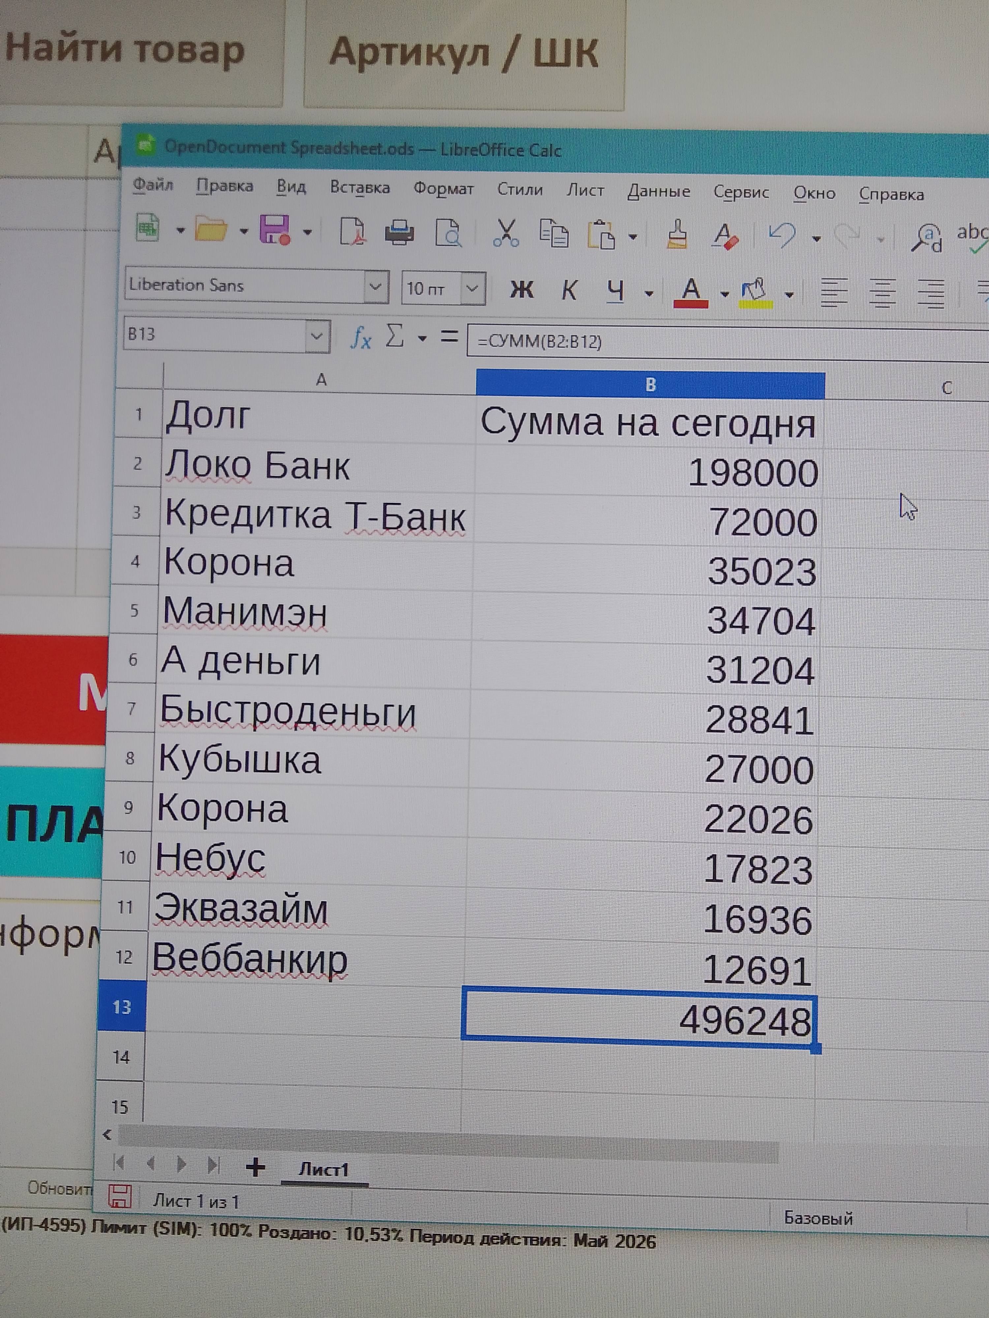The width and height of the screenshot is (989, 1318).
Task: Click the New spreadsheet icon
Action: 148,228
